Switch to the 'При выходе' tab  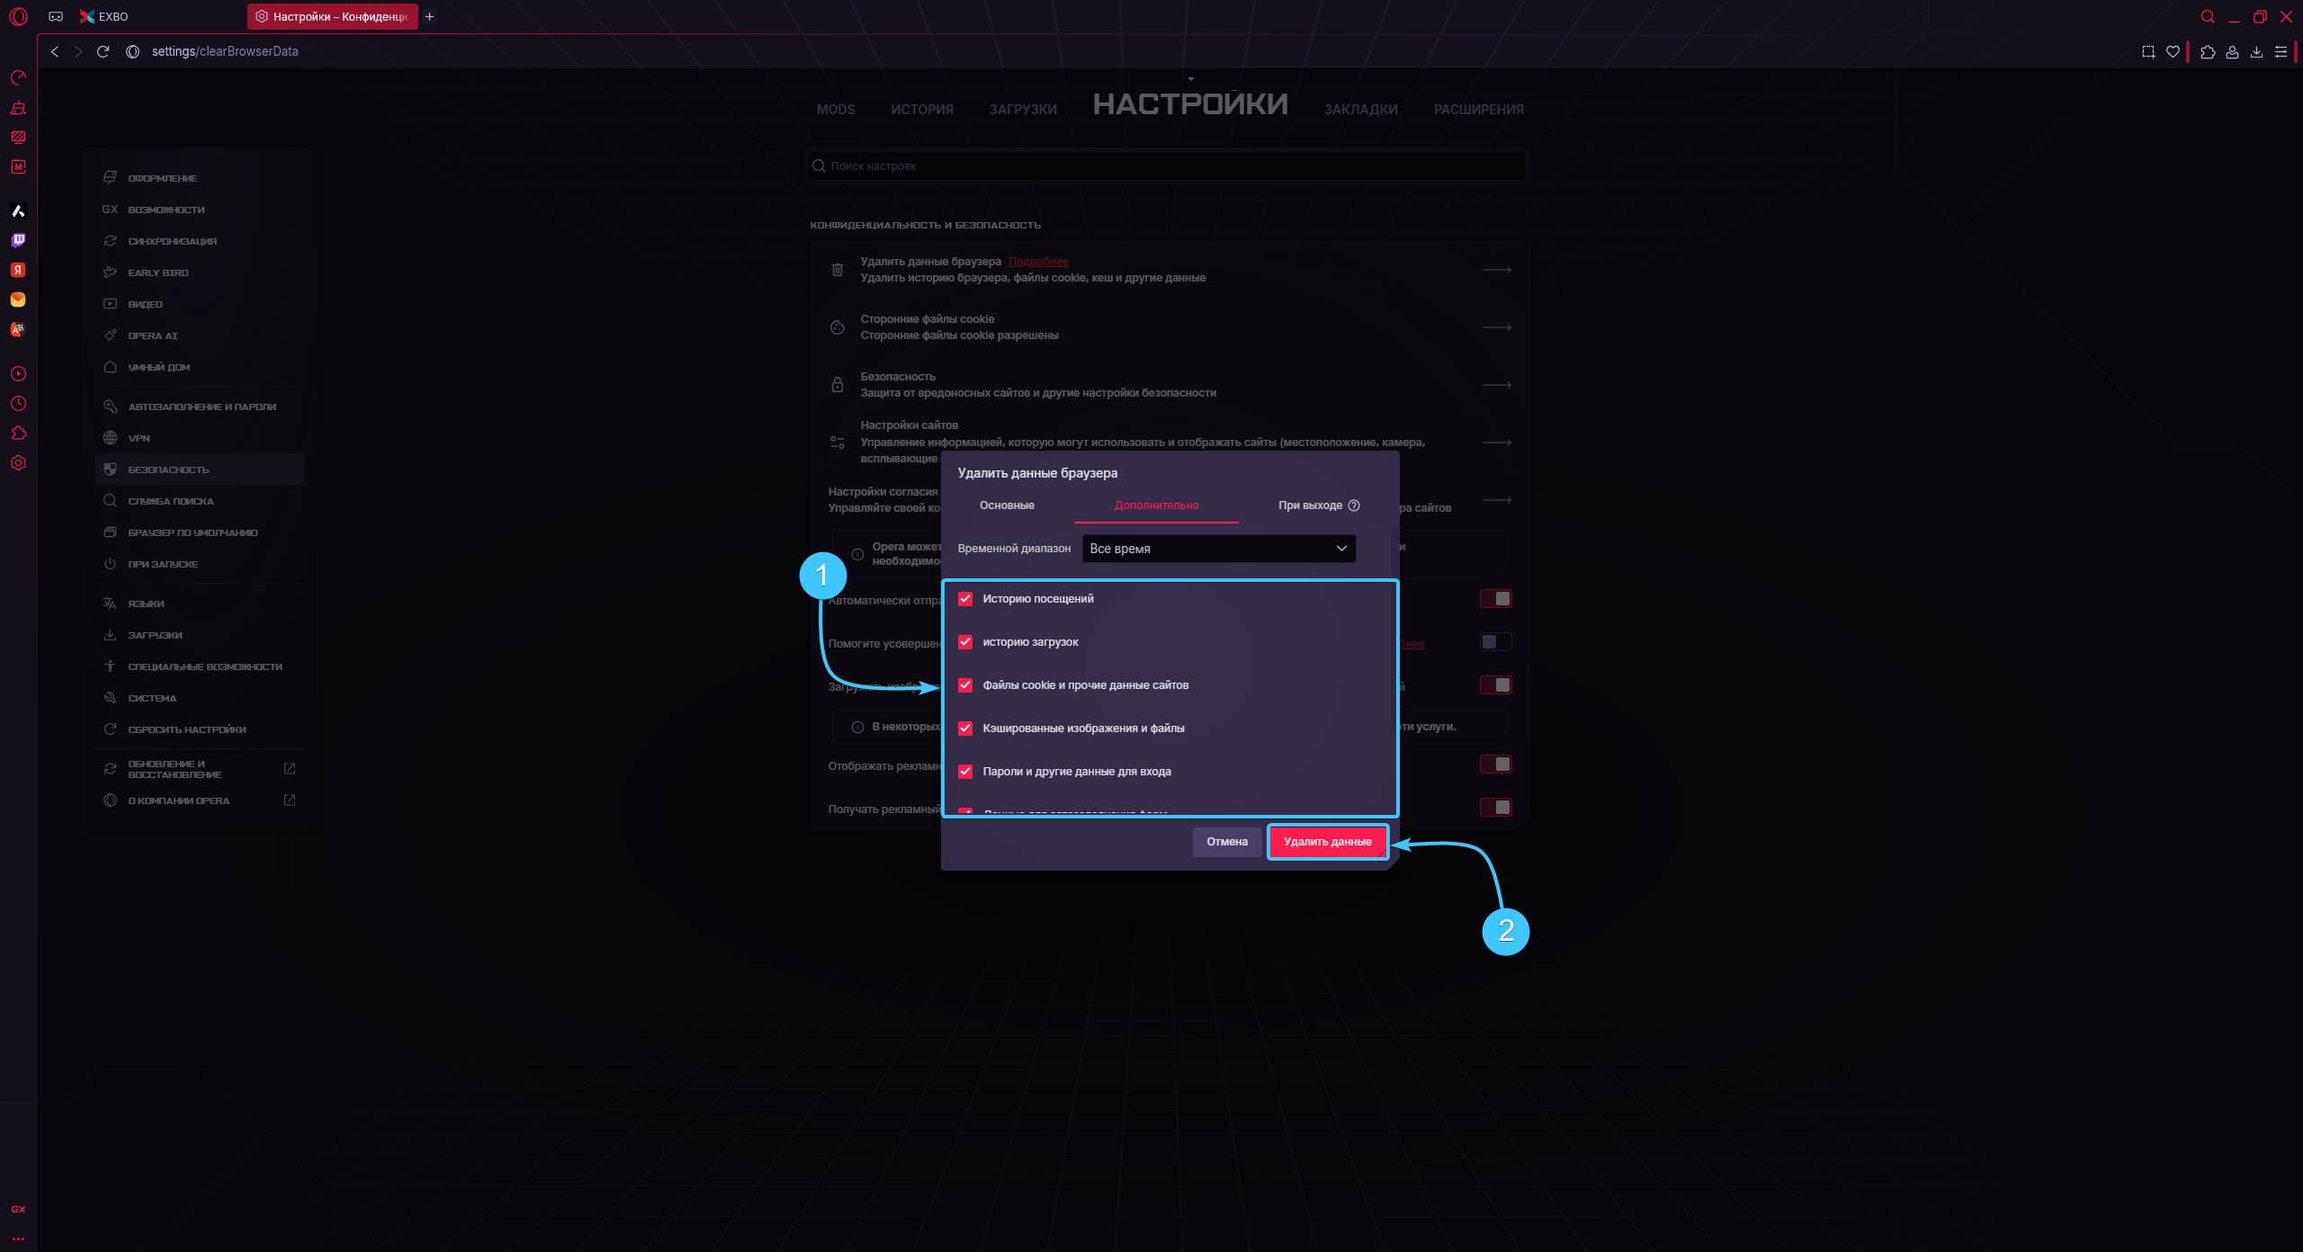pyautogui.click(x=1310, y=505)
